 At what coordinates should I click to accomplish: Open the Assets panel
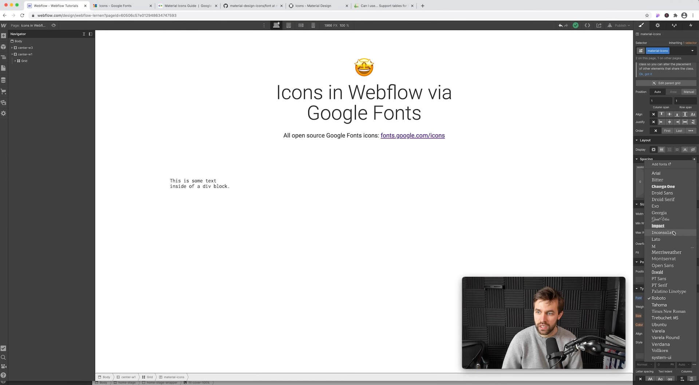click(4, 102)
